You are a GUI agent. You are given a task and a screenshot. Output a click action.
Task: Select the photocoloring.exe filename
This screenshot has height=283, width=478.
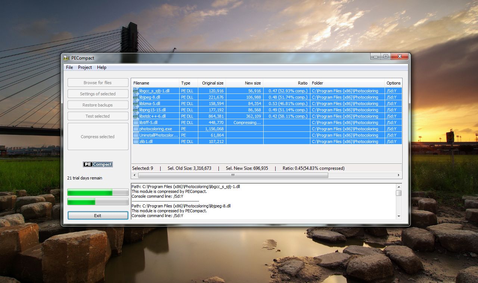[x=156, y=128]
